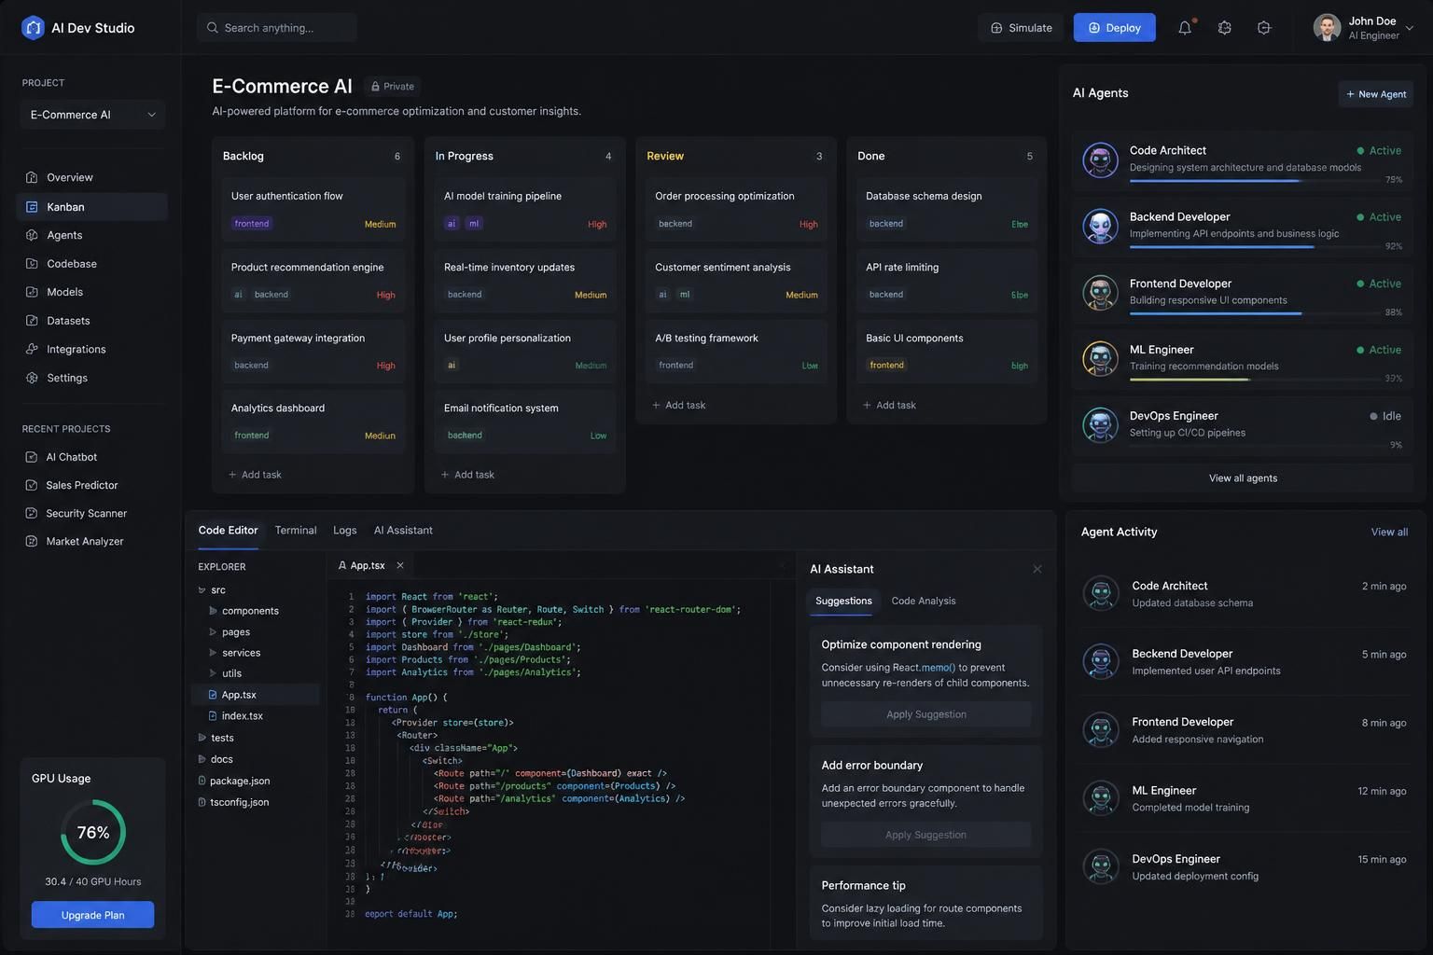Image resolution: width=1433 pixels, height=955 pixels.
Task: Click the John Doe profile picture
Action: [x=1327, y=28]
